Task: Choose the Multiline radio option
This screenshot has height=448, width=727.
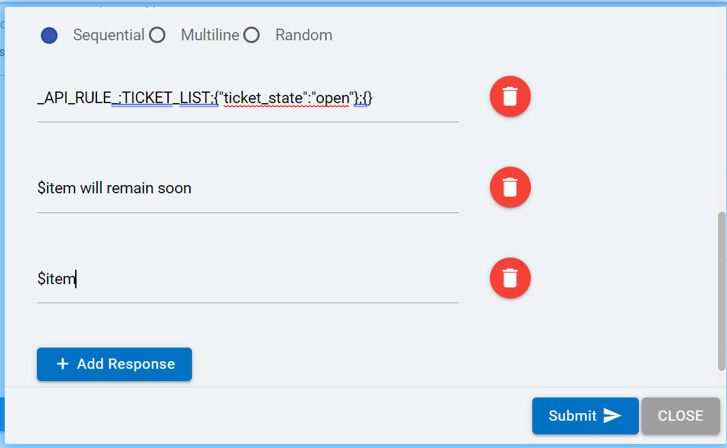Action: pyautogui.click(x=157, y=36)
